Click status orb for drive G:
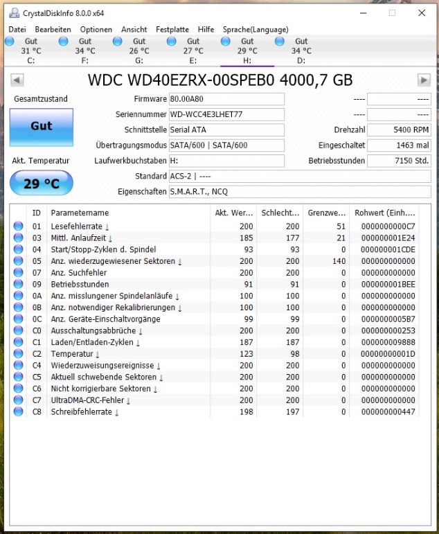Viewport: 439px width, 534px height. point(118,42)
